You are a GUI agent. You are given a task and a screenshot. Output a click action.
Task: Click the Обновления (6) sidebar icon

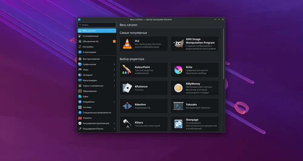(x=80, y=41)
